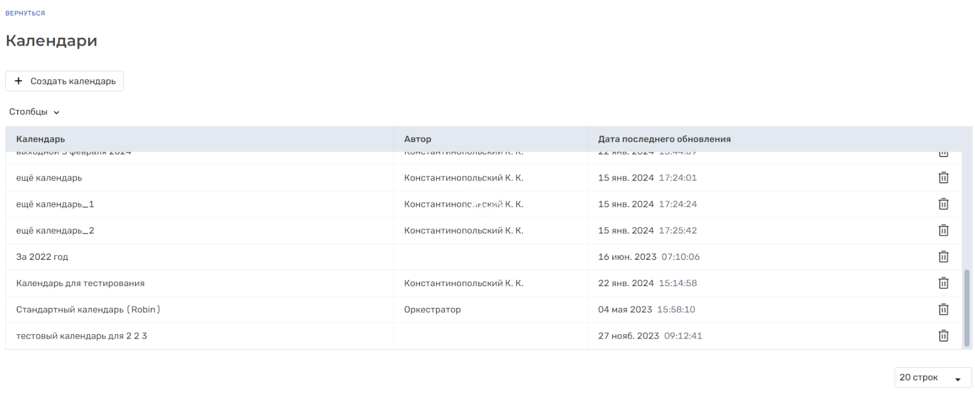This screenshot has width=975, height=393.
Task: Click the date '15 янв. 2024 17:25:42'
Action: coord(648,230)
